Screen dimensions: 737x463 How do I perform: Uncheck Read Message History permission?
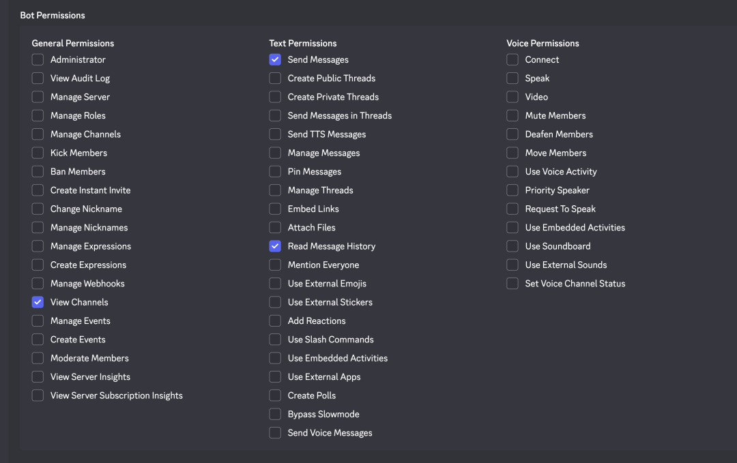coord(275,246)
